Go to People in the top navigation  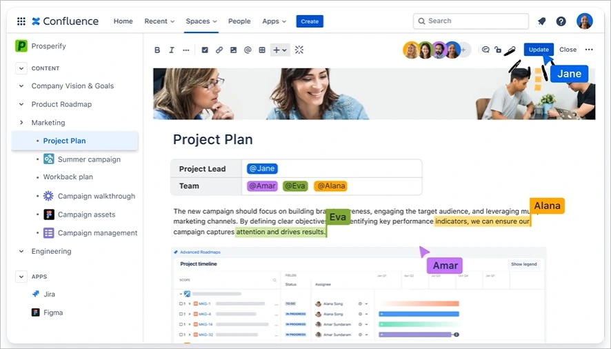[239, 21]
